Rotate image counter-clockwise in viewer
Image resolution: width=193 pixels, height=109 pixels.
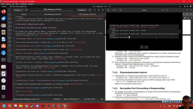tap(142, 47)
